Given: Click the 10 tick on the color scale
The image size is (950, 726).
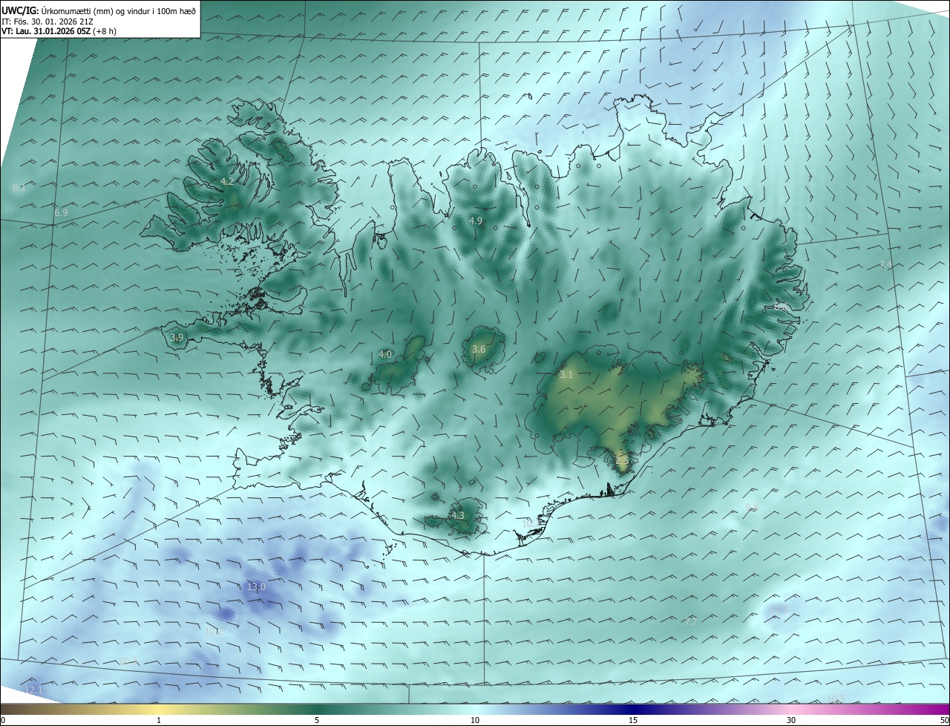Looking at the screenshot, I should coord(475,720).
